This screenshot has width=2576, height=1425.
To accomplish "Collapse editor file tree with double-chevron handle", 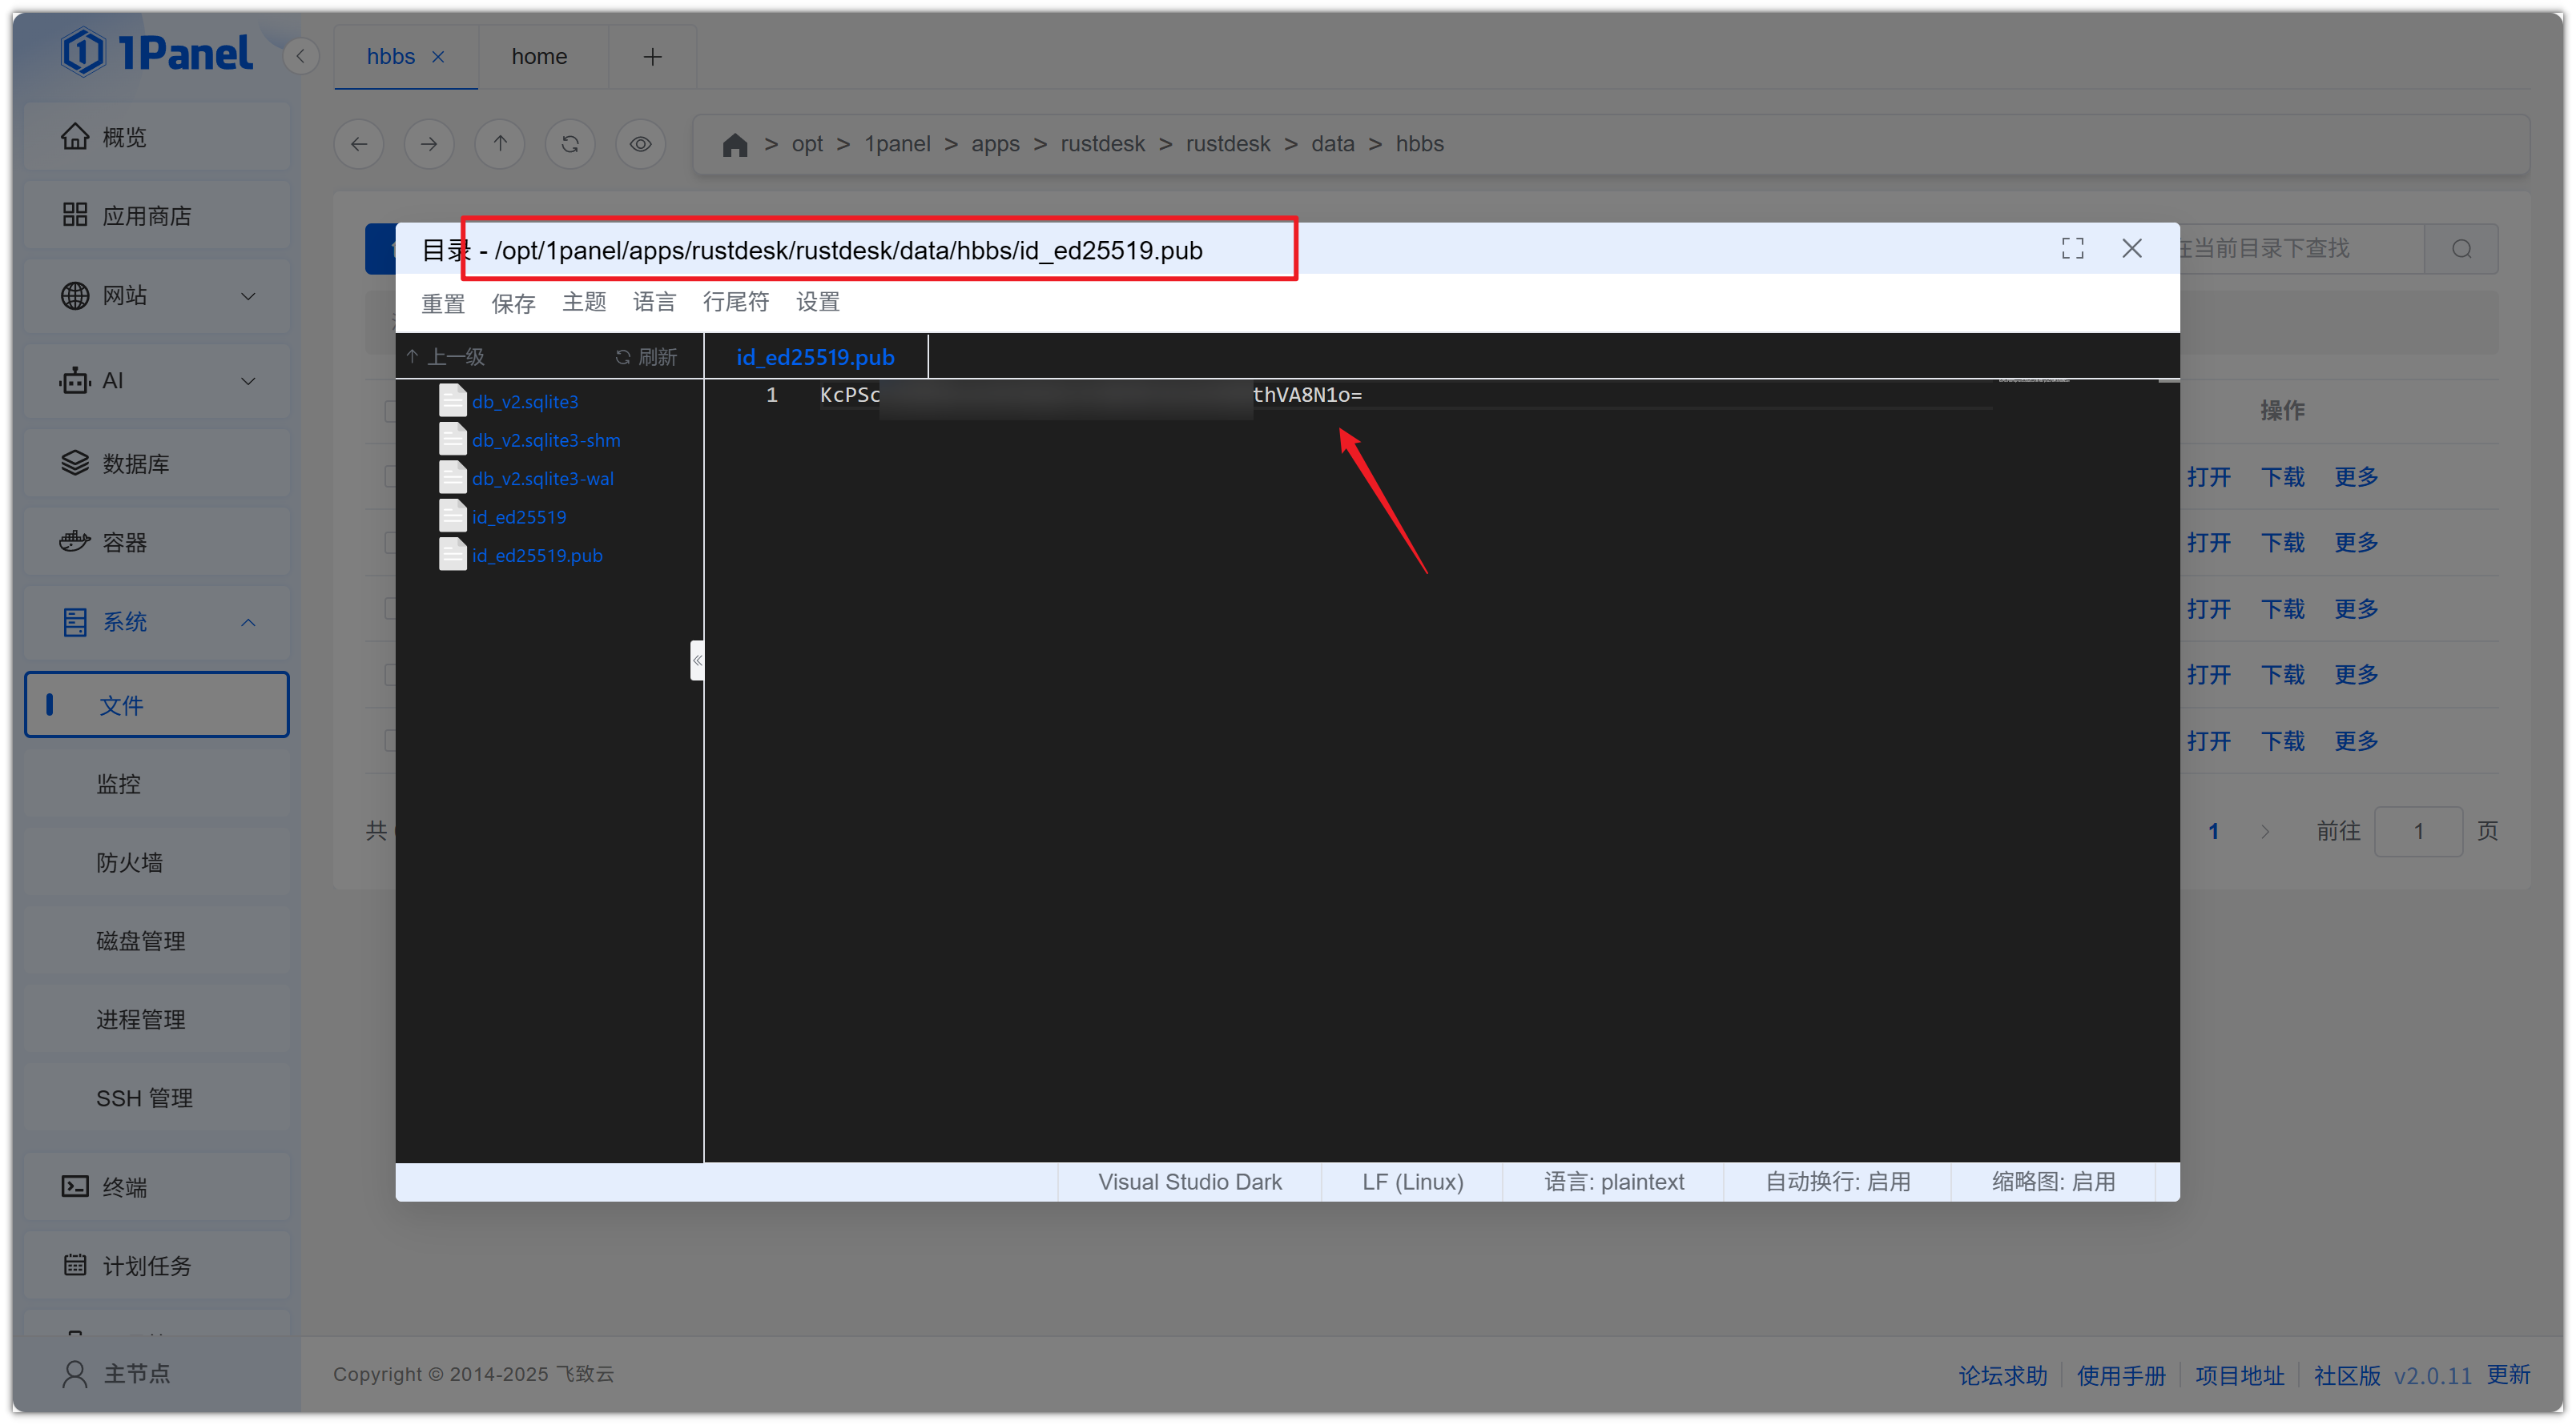I will [x=697, y=660].
